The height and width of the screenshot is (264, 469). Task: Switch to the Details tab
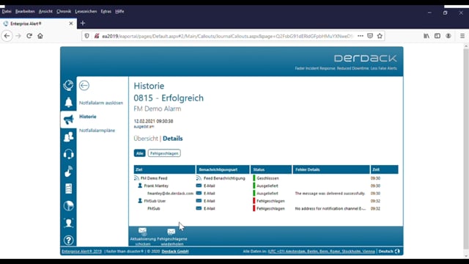[173, 139]
